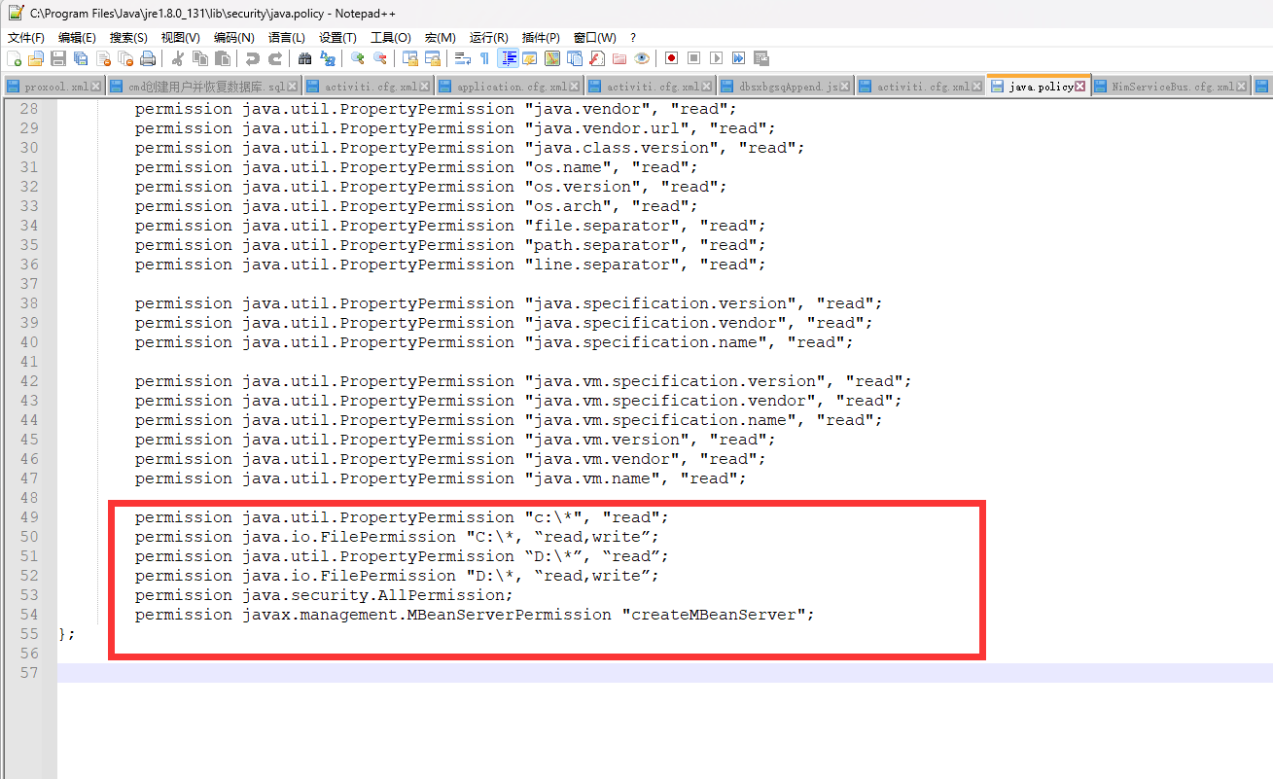This screenshot has width=1273, height=779.
Task: Stop macro recording with the square icon
Action: [693, 58]
